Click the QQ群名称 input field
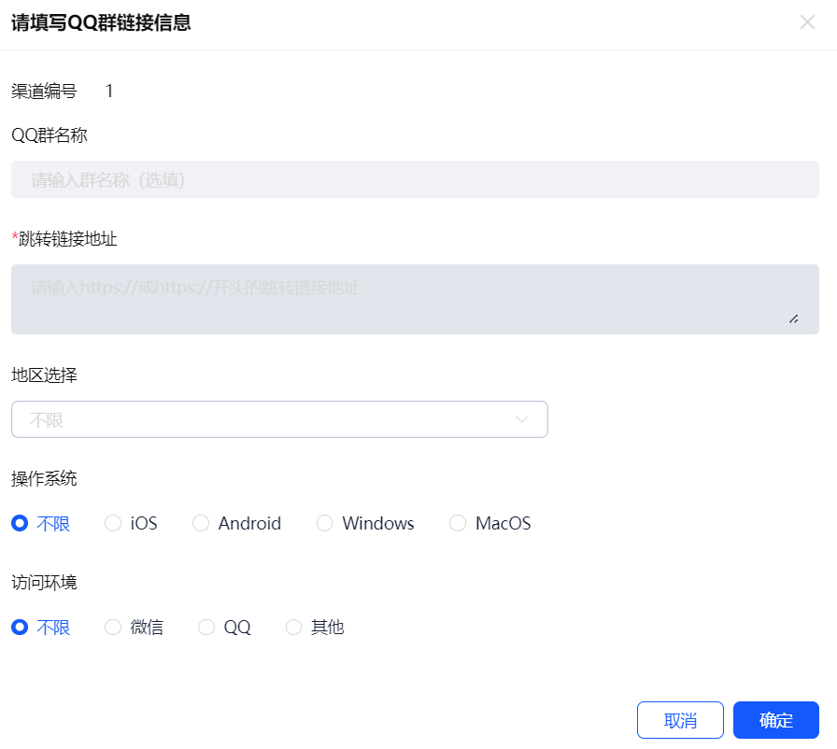This screenshot has height=749, width=837. click(415, 179)
